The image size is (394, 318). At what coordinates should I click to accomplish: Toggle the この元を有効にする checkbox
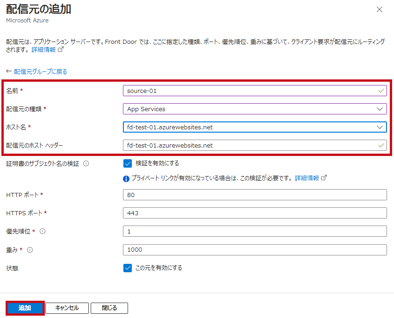[128, 268]
